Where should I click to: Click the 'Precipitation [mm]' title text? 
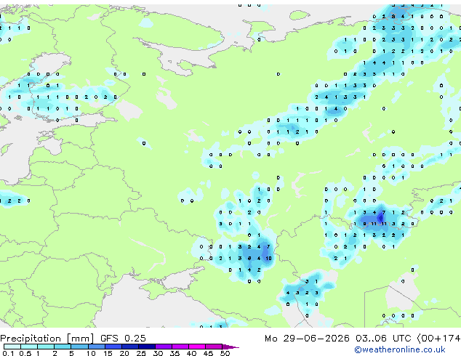(47, 339)
